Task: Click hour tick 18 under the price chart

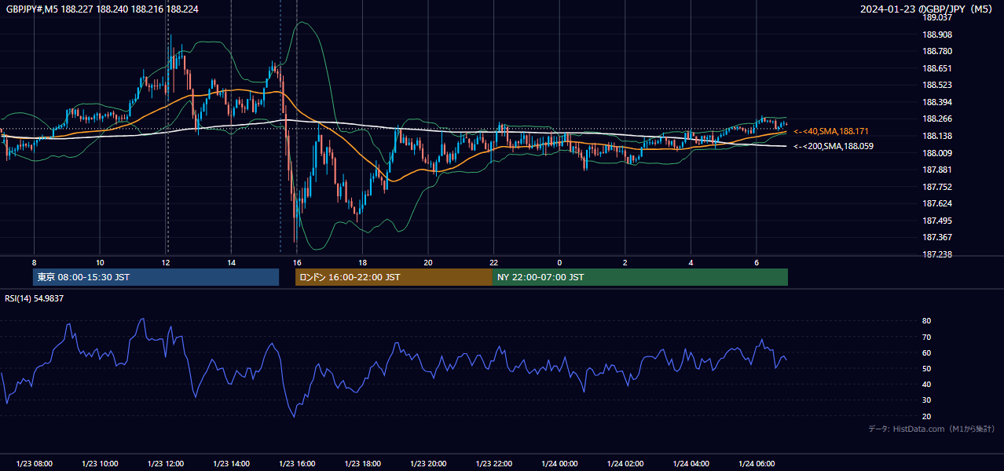Action: [363, 262]
